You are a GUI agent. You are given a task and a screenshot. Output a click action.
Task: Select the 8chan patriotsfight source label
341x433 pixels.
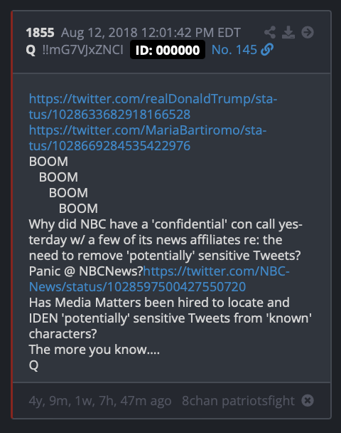point(238,401)
